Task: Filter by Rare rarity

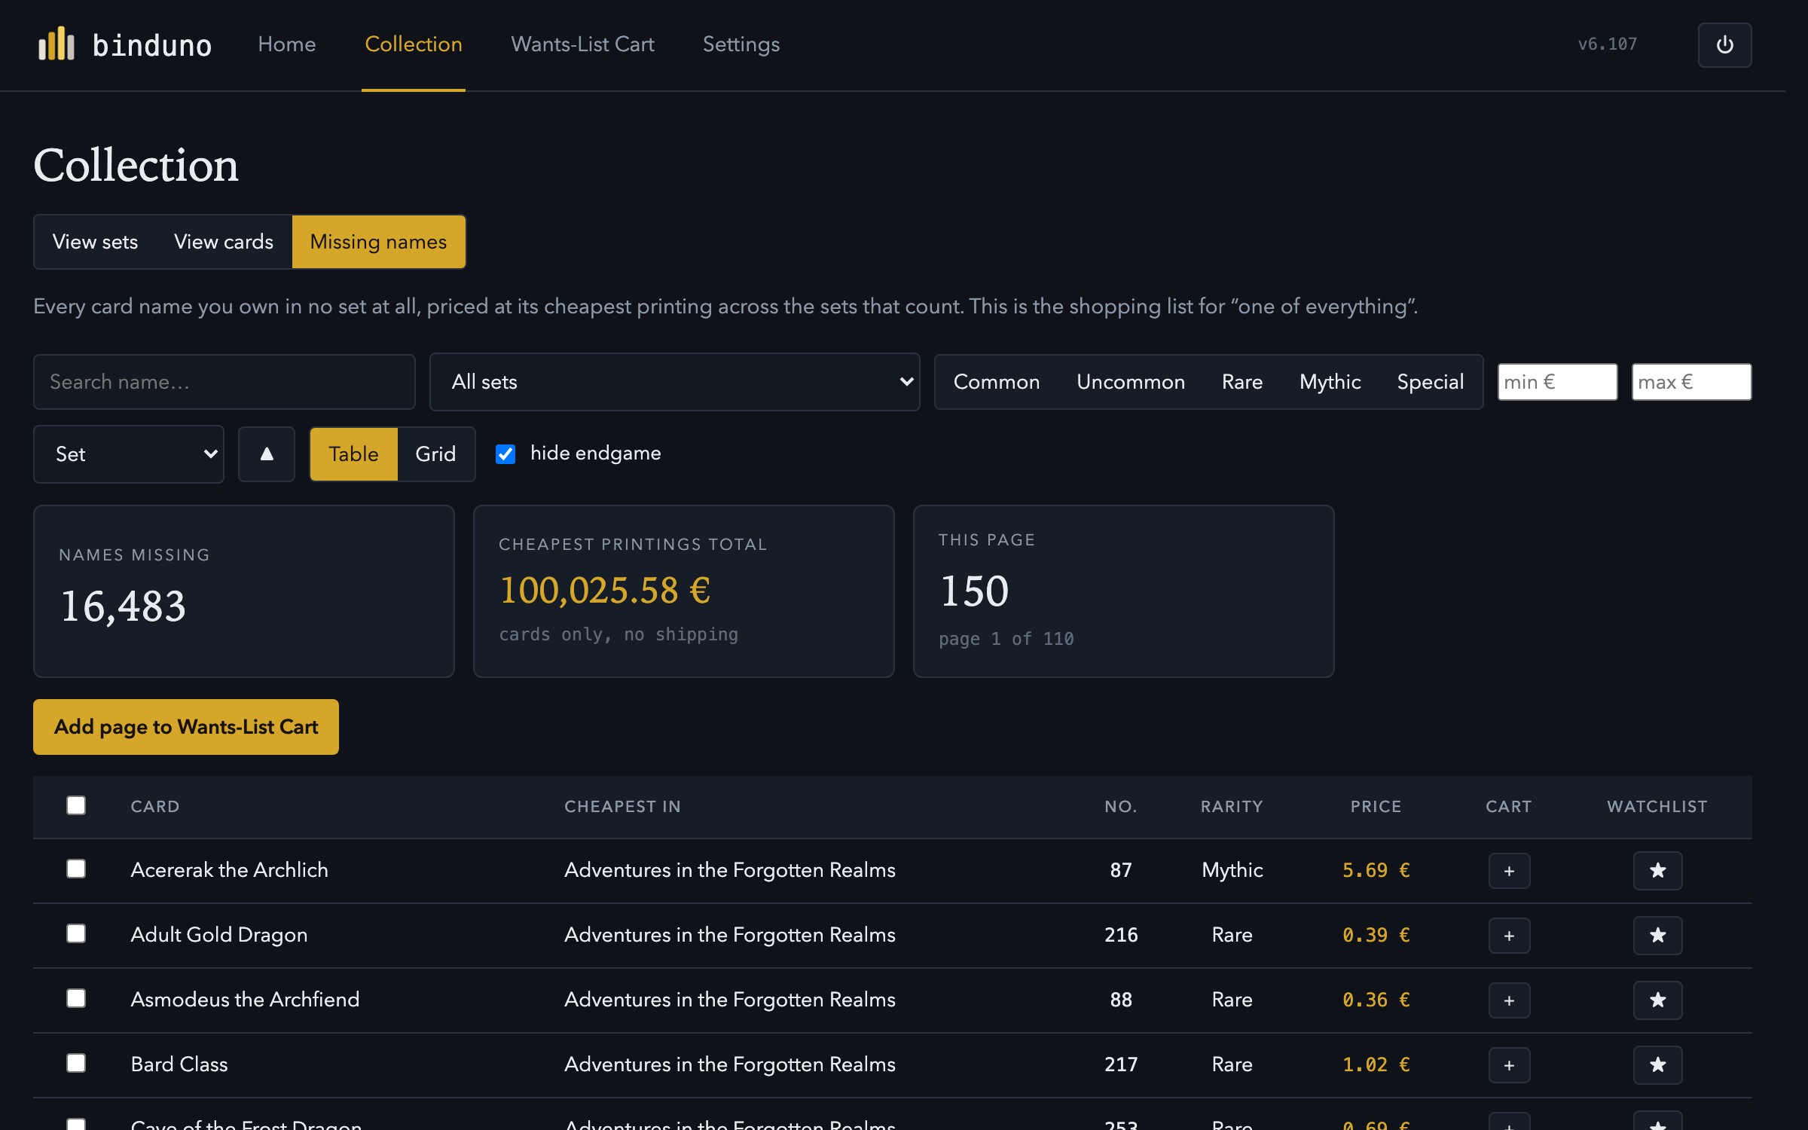Action: coord(1242,382)
